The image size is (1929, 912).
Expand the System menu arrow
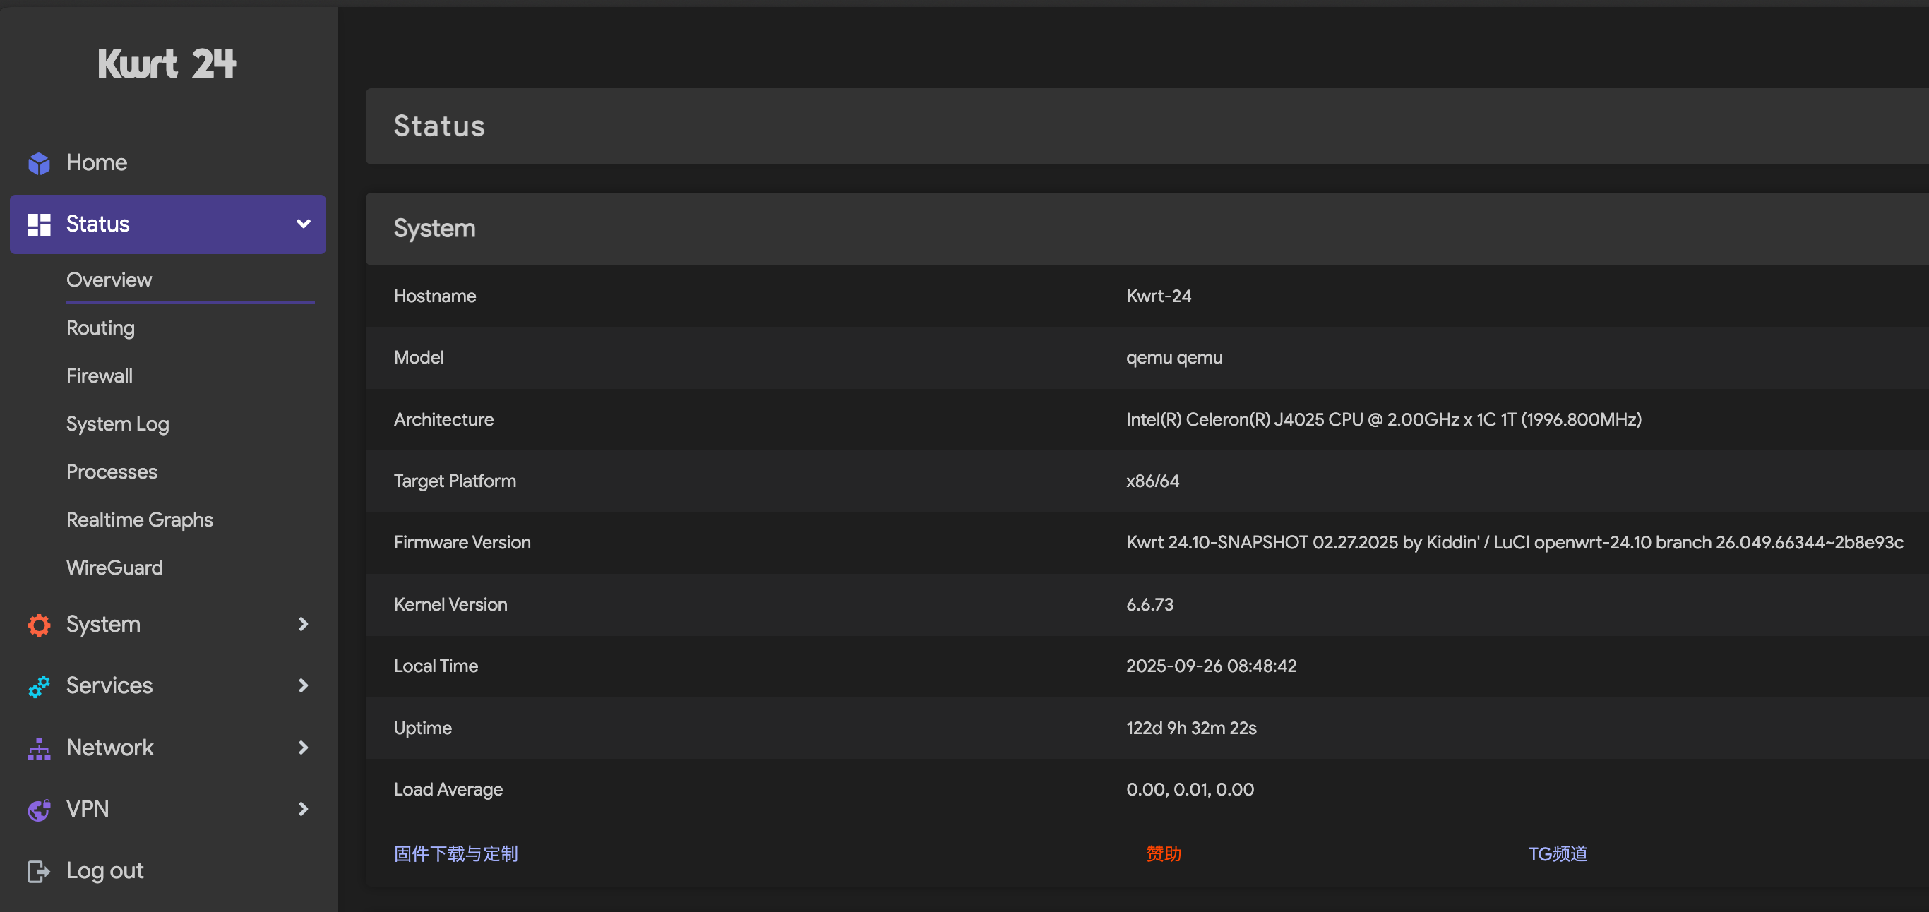[304, 624]
